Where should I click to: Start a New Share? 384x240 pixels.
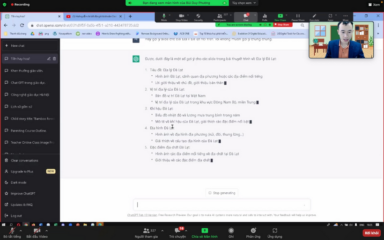[x=280, y=17]
